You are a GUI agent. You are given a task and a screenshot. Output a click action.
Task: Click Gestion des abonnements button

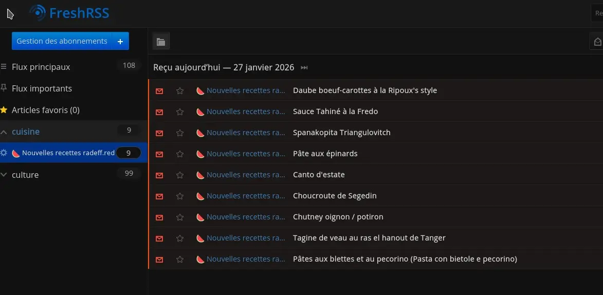(62, 41)
